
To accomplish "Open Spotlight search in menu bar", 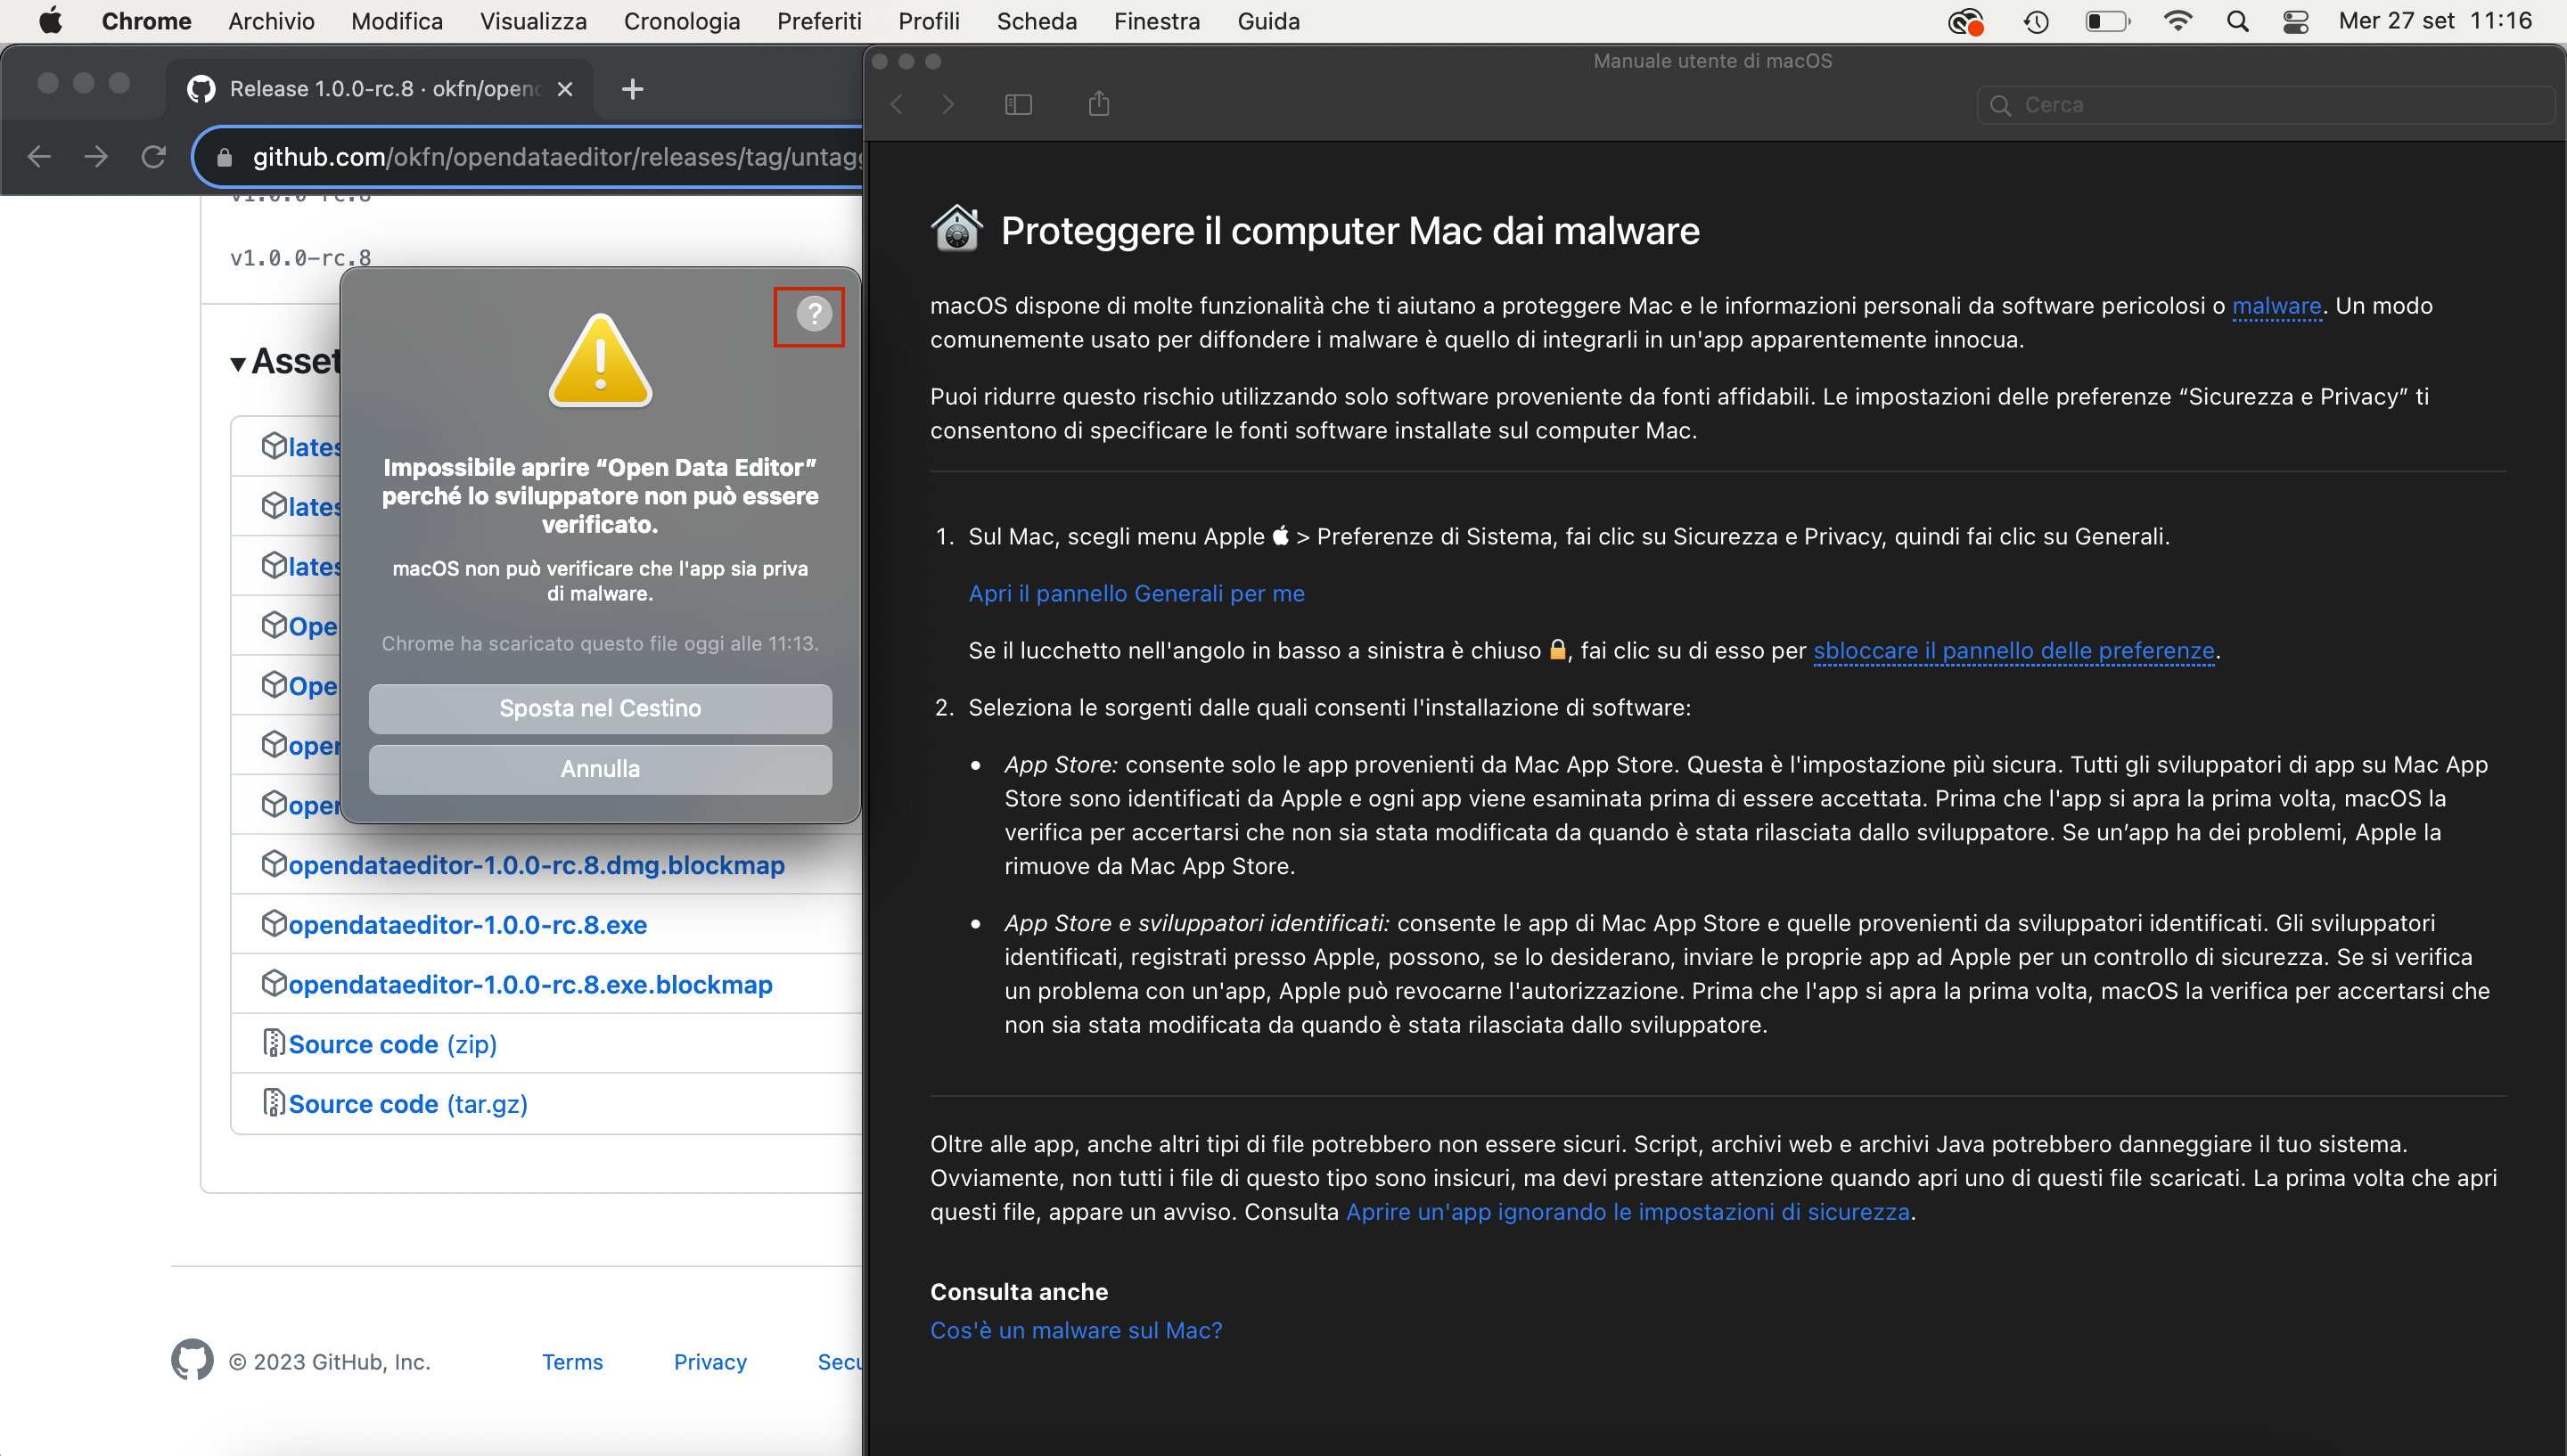I will click(2237, 21).
